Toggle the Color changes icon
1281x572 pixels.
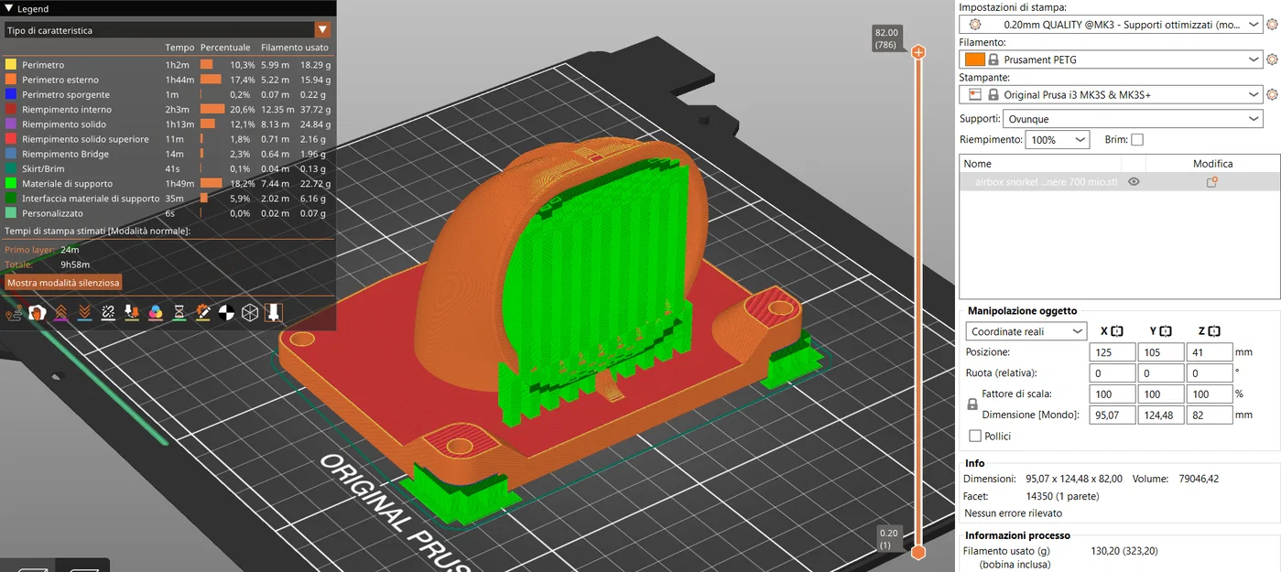pyautogui.click(x=156, y=313)
